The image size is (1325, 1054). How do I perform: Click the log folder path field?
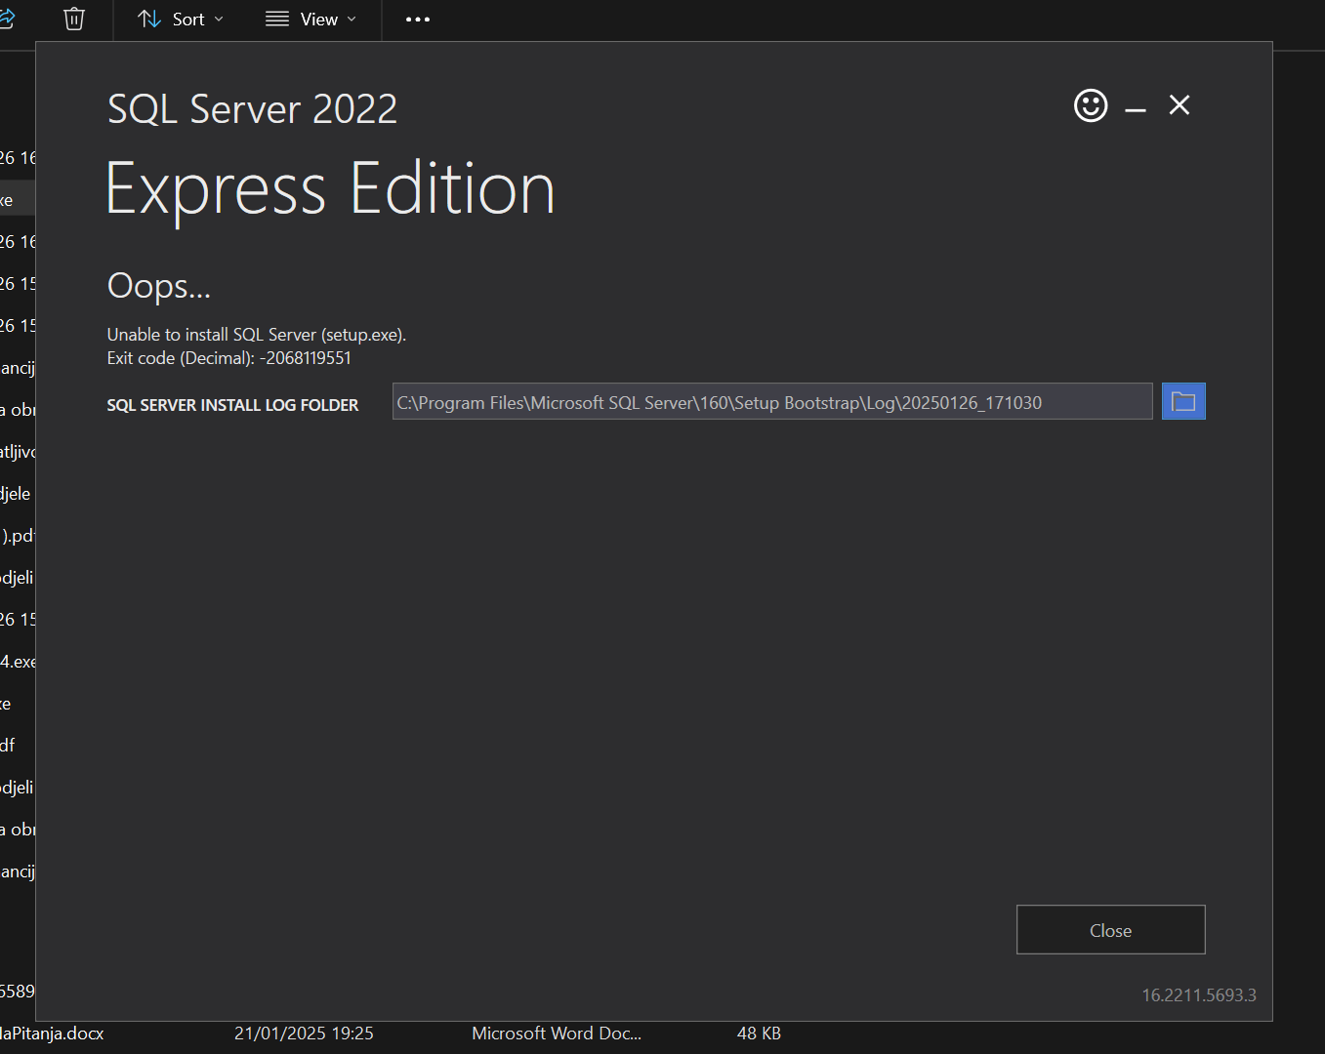click(x=772, y=401)
